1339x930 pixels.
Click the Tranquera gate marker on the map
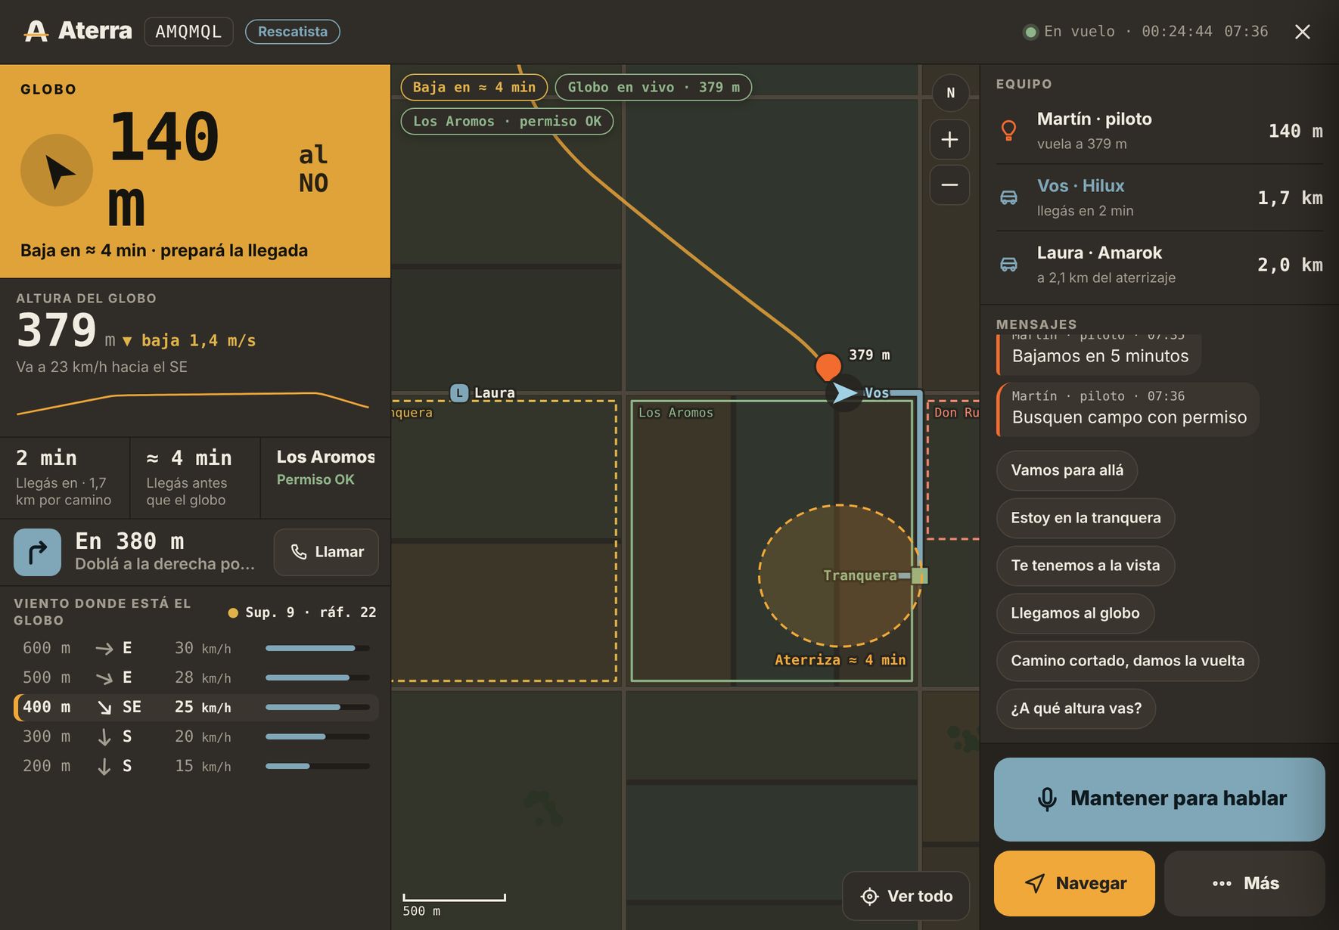coord(919,575)
